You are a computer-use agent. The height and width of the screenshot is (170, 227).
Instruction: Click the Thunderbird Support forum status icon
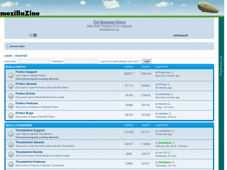(x=11, y=134)
